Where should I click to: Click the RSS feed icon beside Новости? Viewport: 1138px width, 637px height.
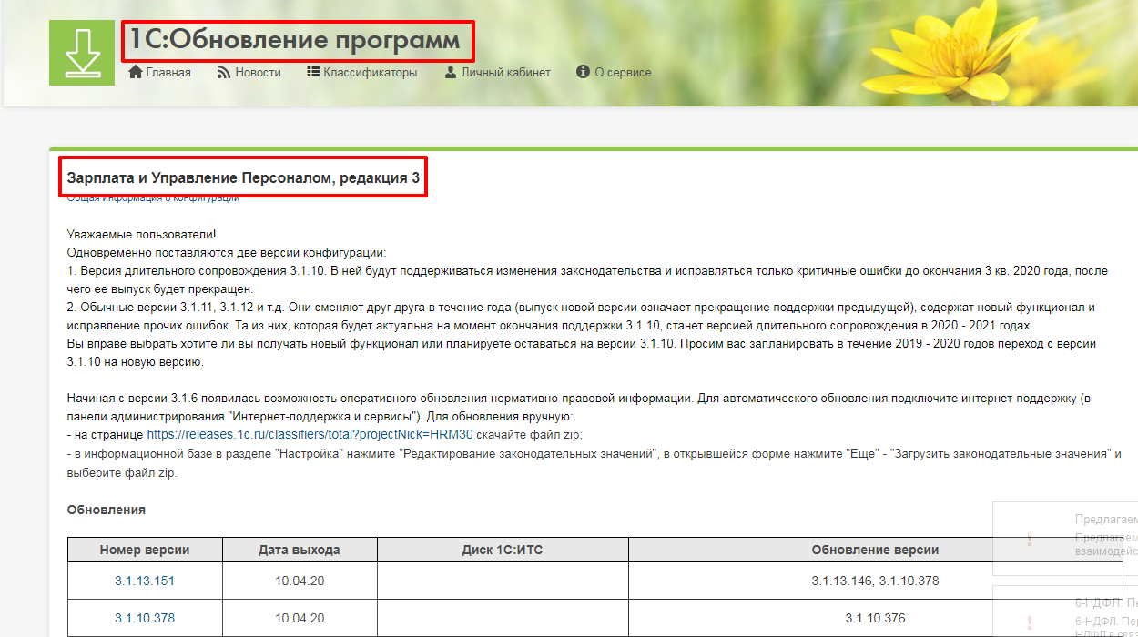tap(223, 72)
